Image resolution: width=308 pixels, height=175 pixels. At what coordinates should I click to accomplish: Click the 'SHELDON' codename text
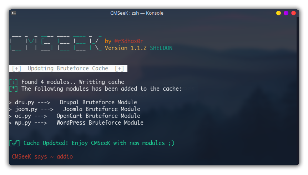coord(161,48)
